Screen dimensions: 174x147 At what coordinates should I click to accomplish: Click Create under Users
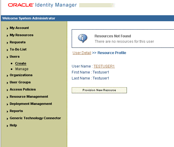tap(21, 63)
